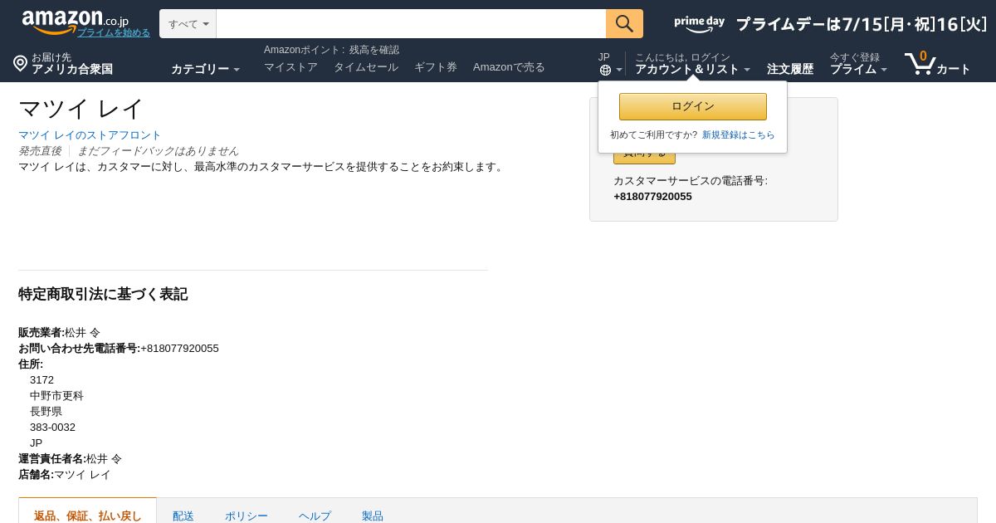Click the 新規登録はこちら link
The image size is (996, 523).
(x=739, y=134)
